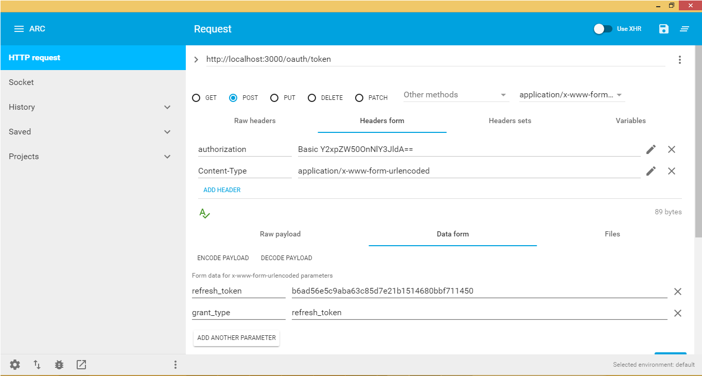Select the DELETE method radio button
702x376 pixels.
point(312,98)
